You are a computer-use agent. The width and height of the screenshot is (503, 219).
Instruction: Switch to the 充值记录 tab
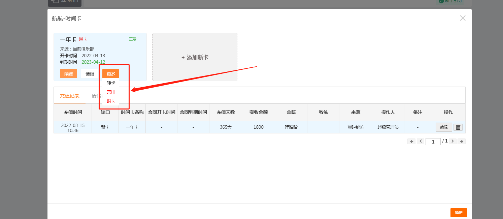pyautogui.click(x=70, y=96)
